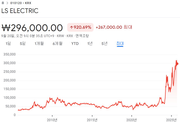Screen dimensions: 180x122
Task: Click the 2020년 axis label
Action: [131, 120]
